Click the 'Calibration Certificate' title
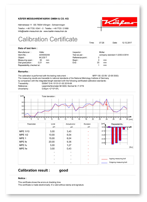147x202 pixels. click(48, 39)
